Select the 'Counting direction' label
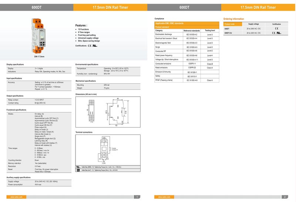This screenshot has height=202, width=296. [x=15, y=160]
